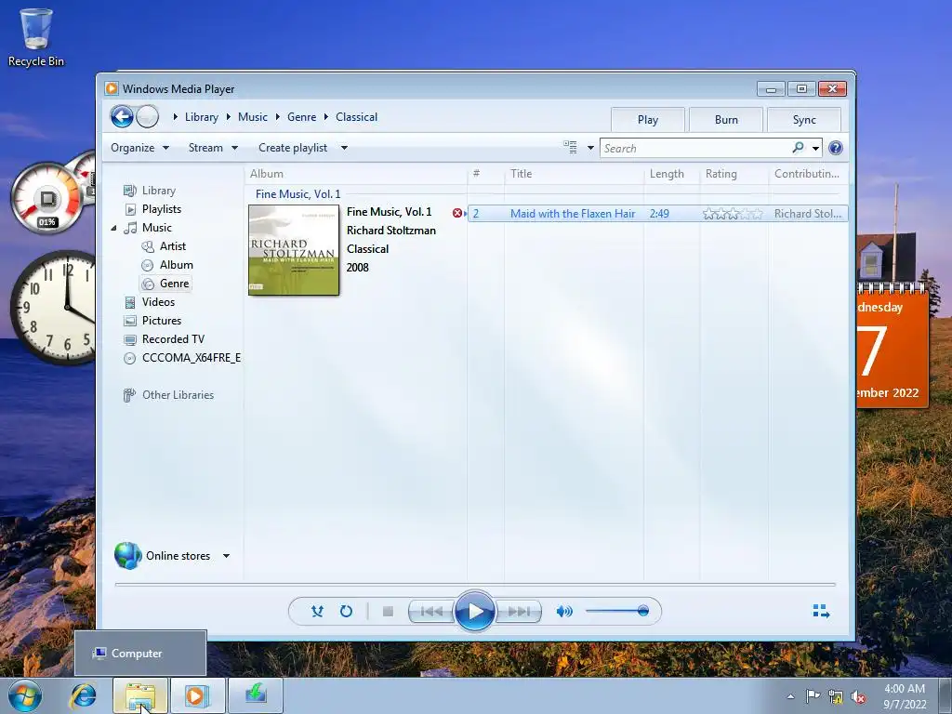Mute the player volume speaker icon
The image size is (952, 714).
tap(564, 611)
